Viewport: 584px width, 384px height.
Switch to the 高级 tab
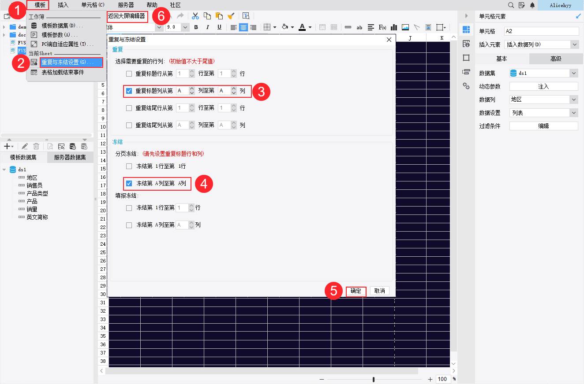555,59
